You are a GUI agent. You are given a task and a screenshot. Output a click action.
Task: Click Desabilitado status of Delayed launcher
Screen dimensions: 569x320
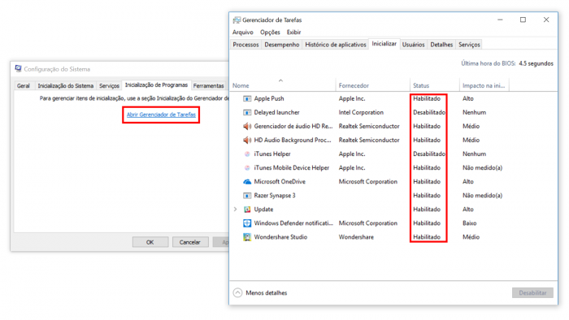click(x=429, y=112)
